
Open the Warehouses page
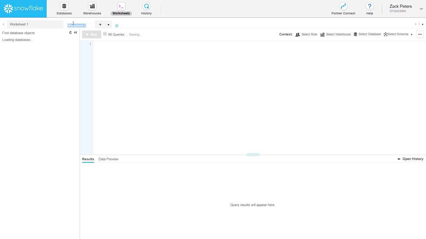click(x=92, y=9)
